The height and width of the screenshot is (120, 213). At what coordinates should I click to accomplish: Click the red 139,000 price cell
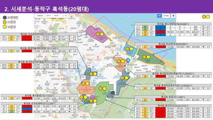[x=160, y=76]
